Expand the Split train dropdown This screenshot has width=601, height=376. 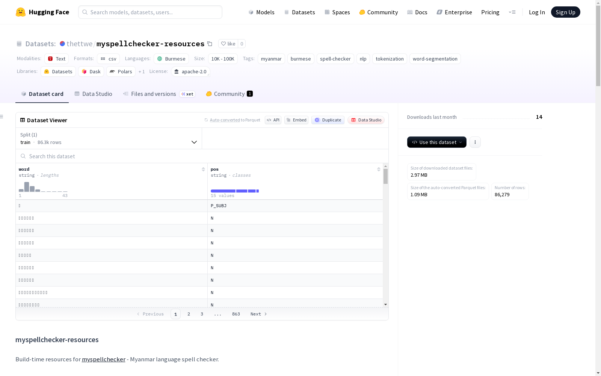click(109, 138)
